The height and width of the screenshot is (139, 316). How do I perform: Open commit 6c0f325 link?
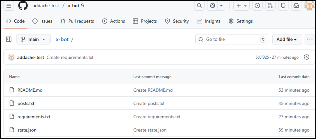pos(262,57)
